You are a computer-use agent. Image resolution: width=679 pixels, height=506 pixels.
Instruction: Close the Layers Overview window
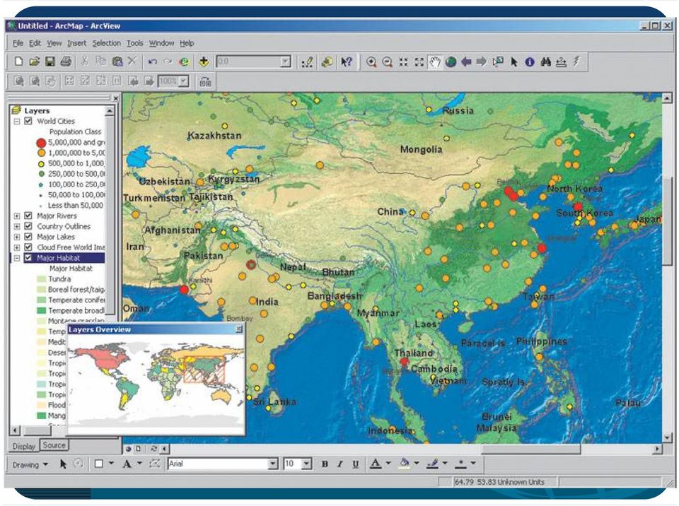pos(238,329)
